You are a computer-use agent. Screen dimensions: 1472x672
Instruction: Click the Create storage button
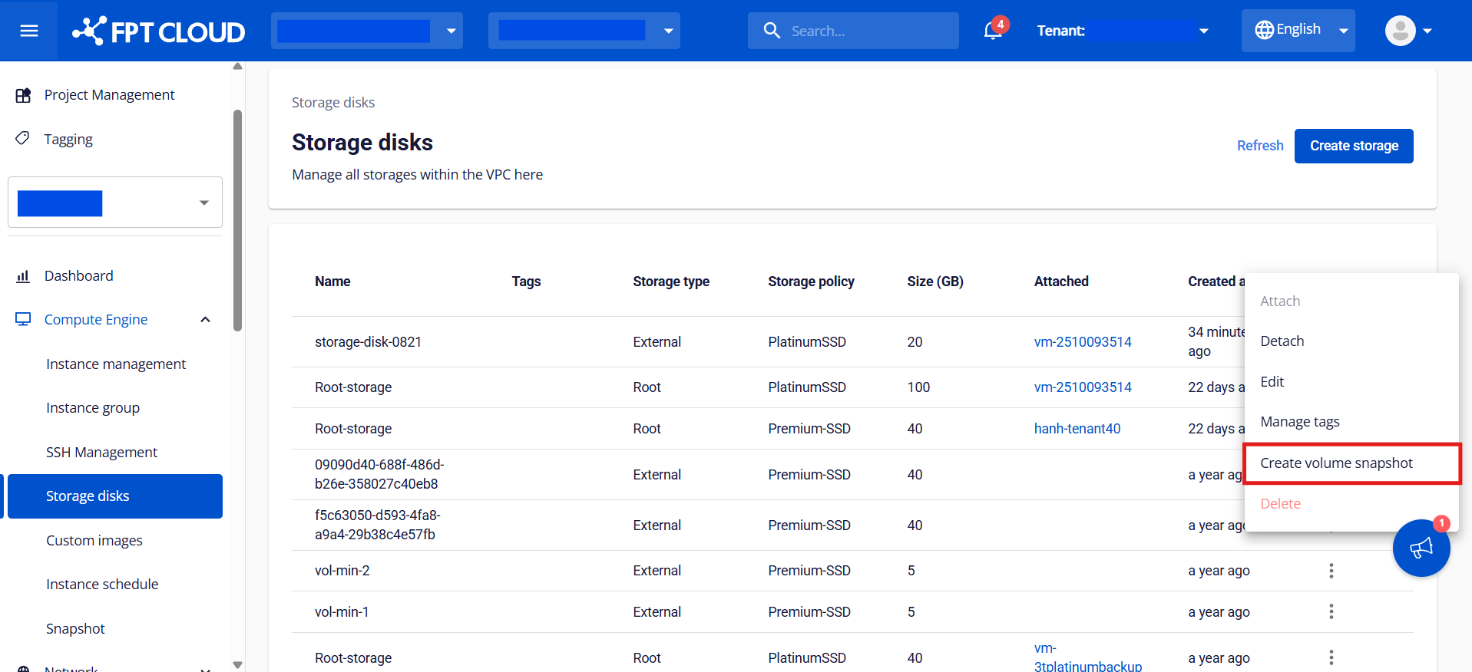pos(1353,146)
